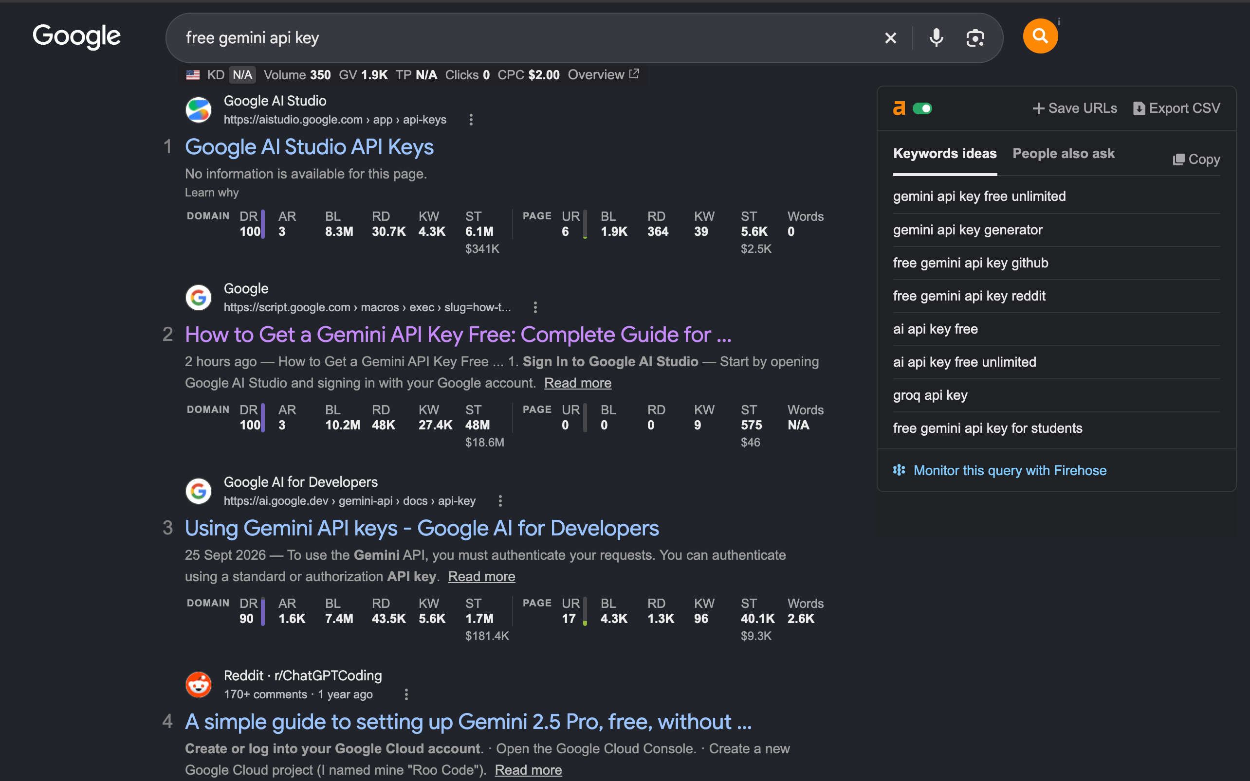Select keyword 'free gemini api key github'

coord(970,263)
